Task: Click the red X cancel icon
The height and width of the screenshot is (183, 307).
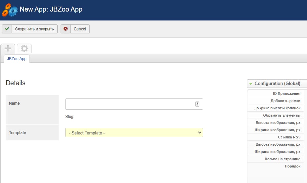Action: (x=66, y=29)
